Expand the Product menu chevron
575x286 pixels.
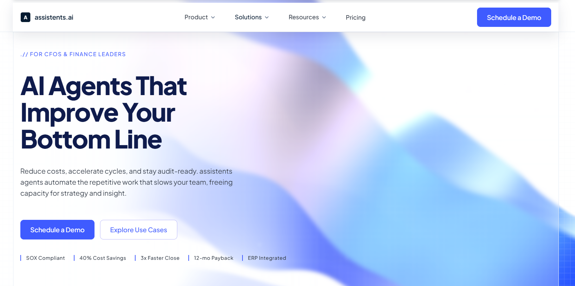213,17
